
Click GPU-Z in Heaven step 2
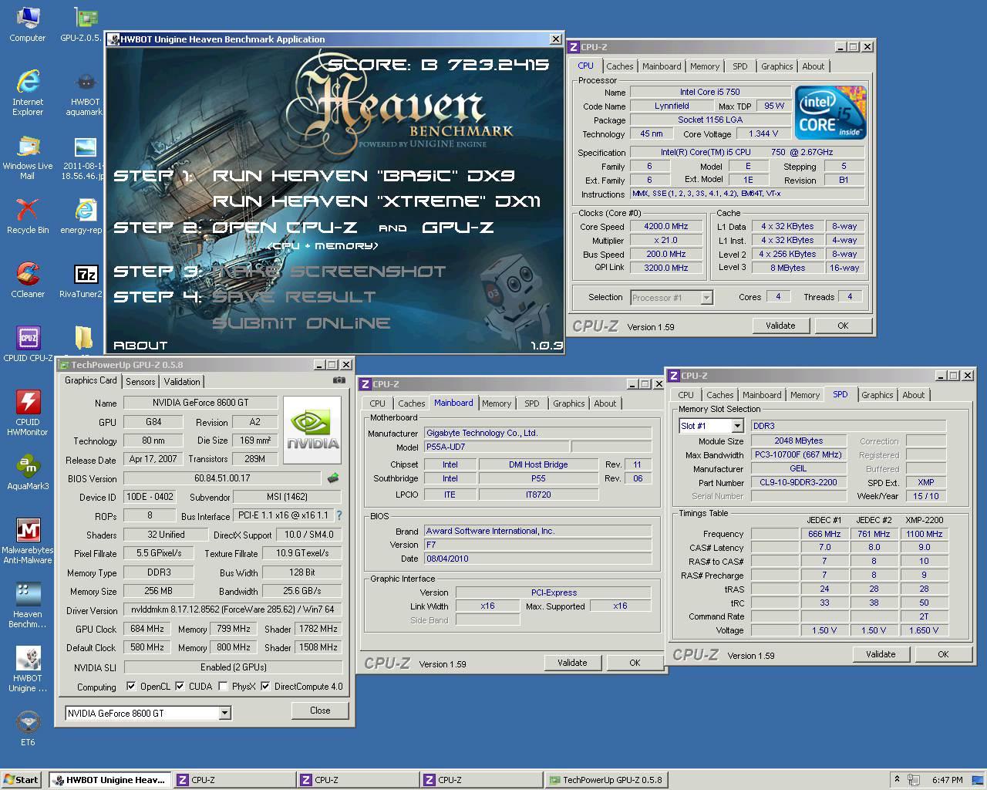pyautogui.click(x=458, y=228)
